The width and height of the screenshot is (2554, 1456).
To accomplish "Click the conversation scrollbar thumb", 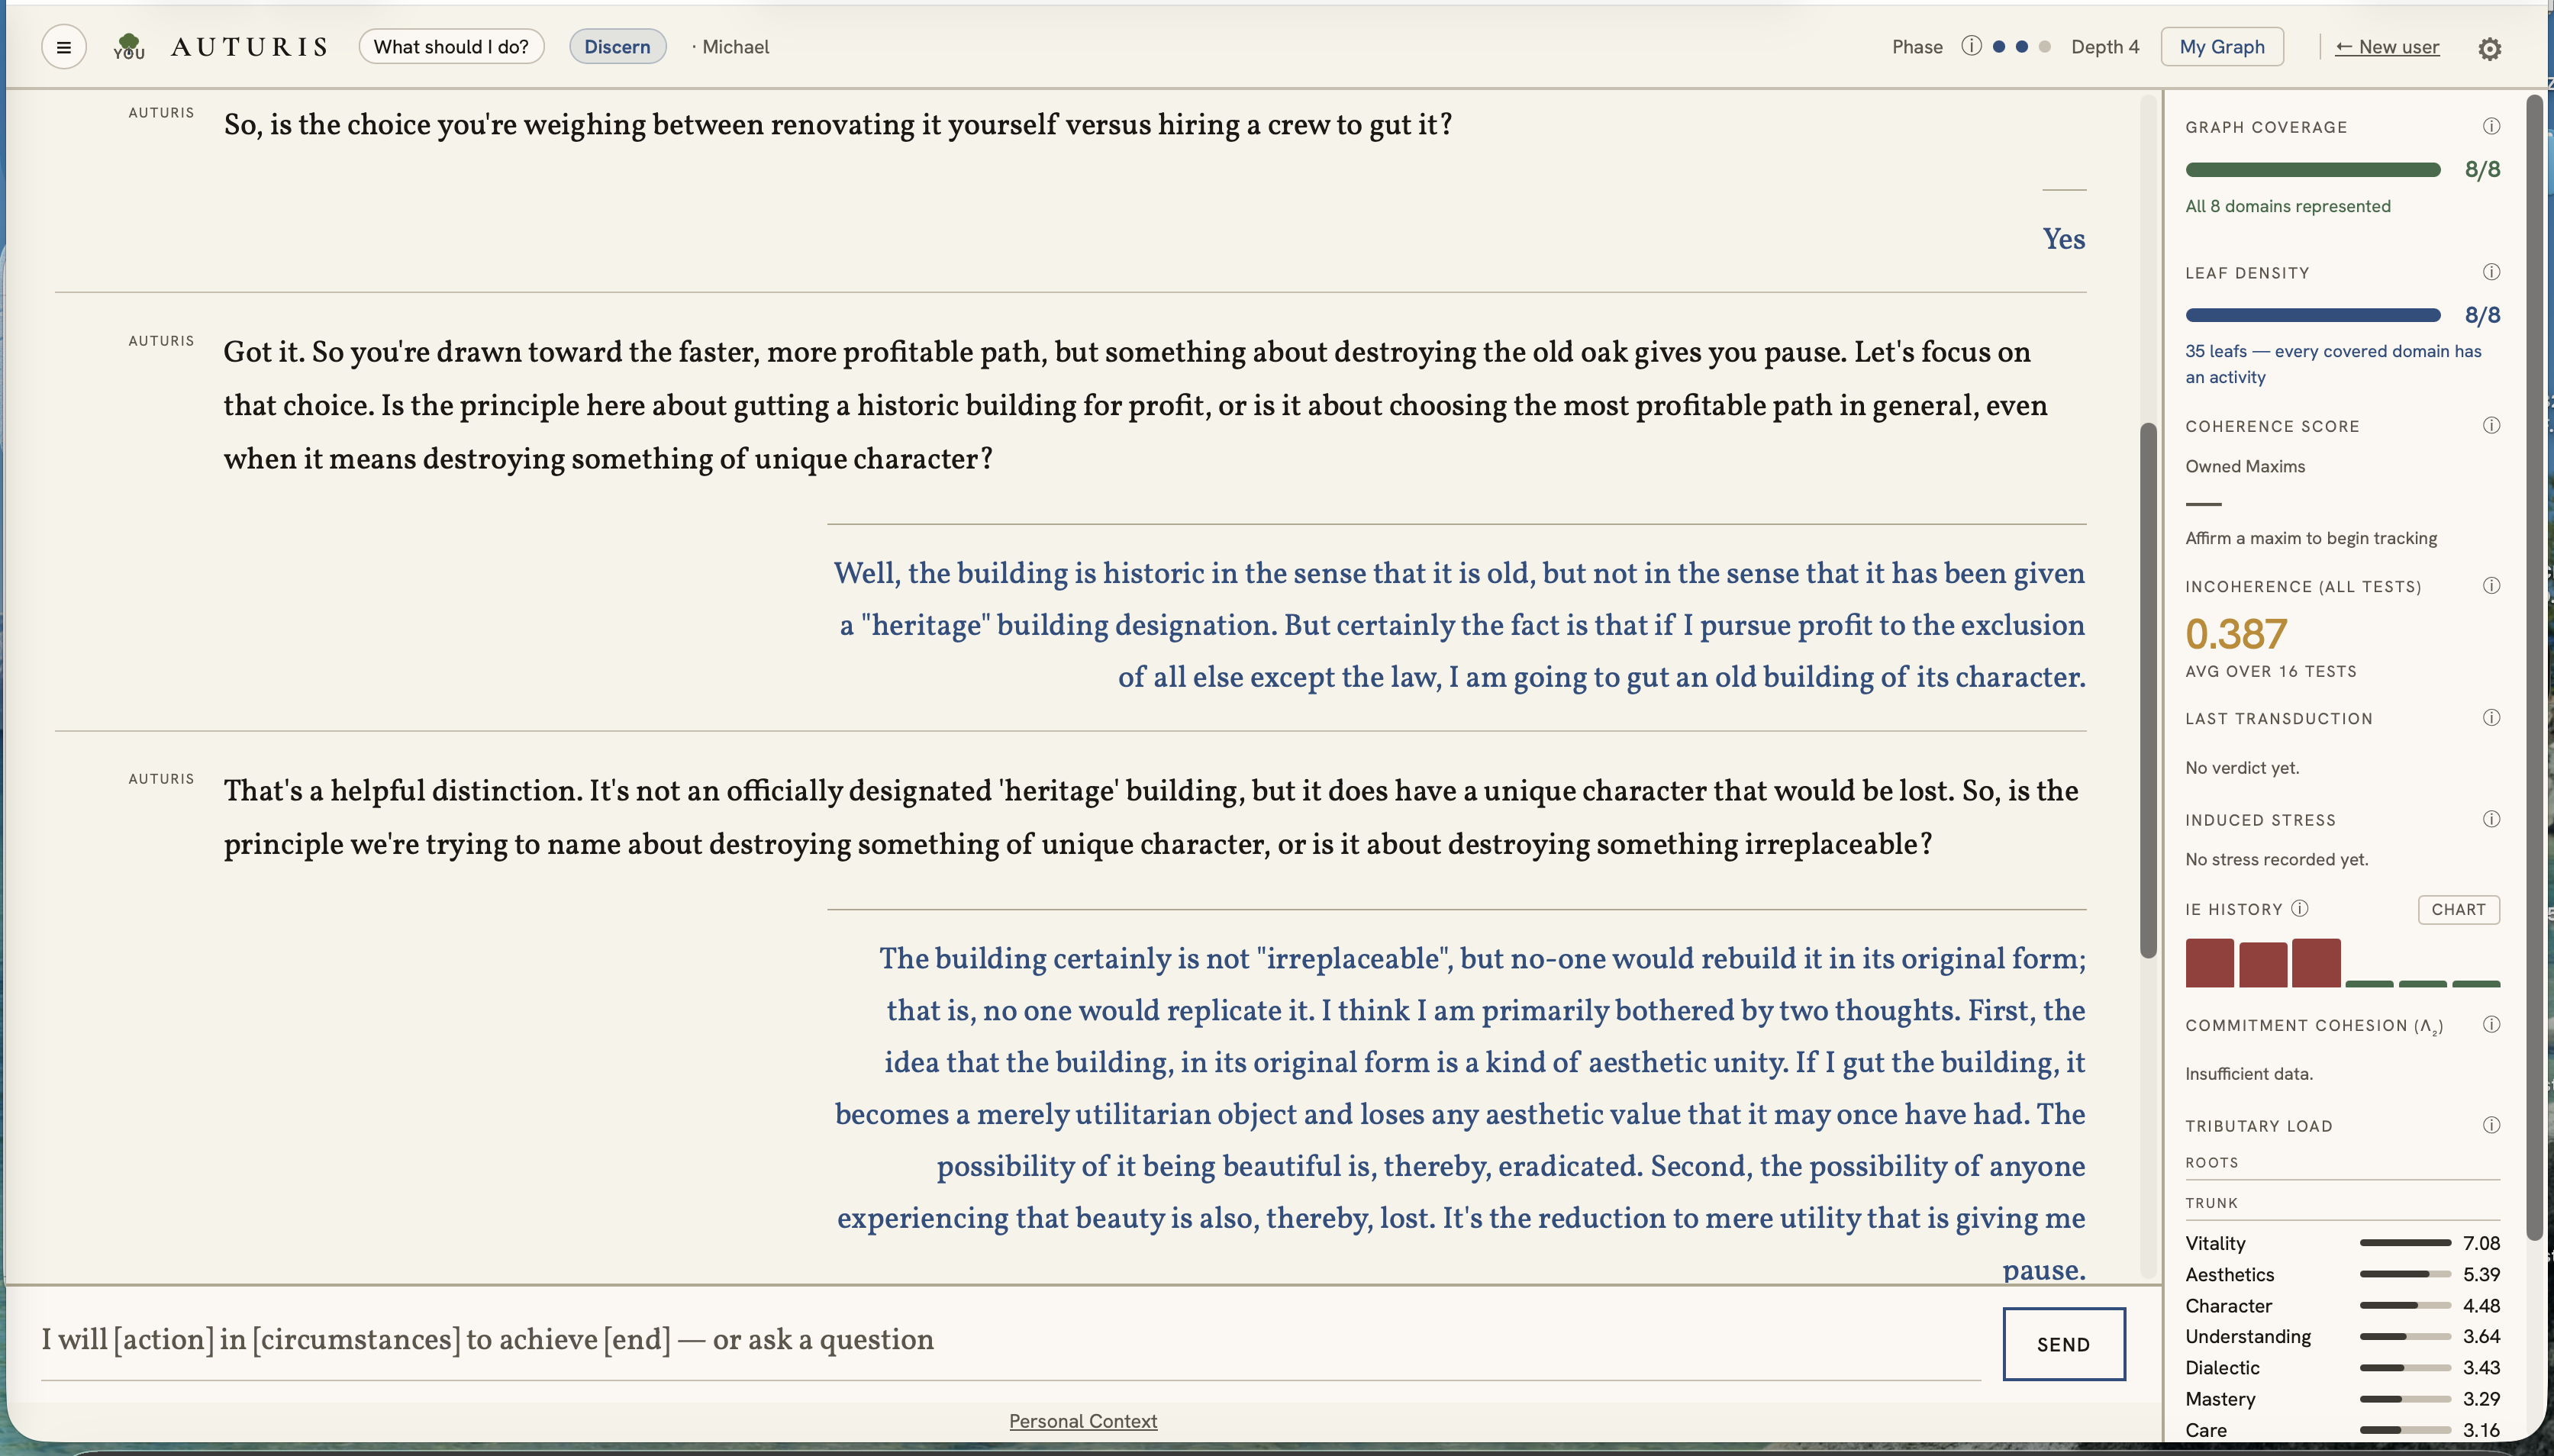I will tap(2147, 690).
